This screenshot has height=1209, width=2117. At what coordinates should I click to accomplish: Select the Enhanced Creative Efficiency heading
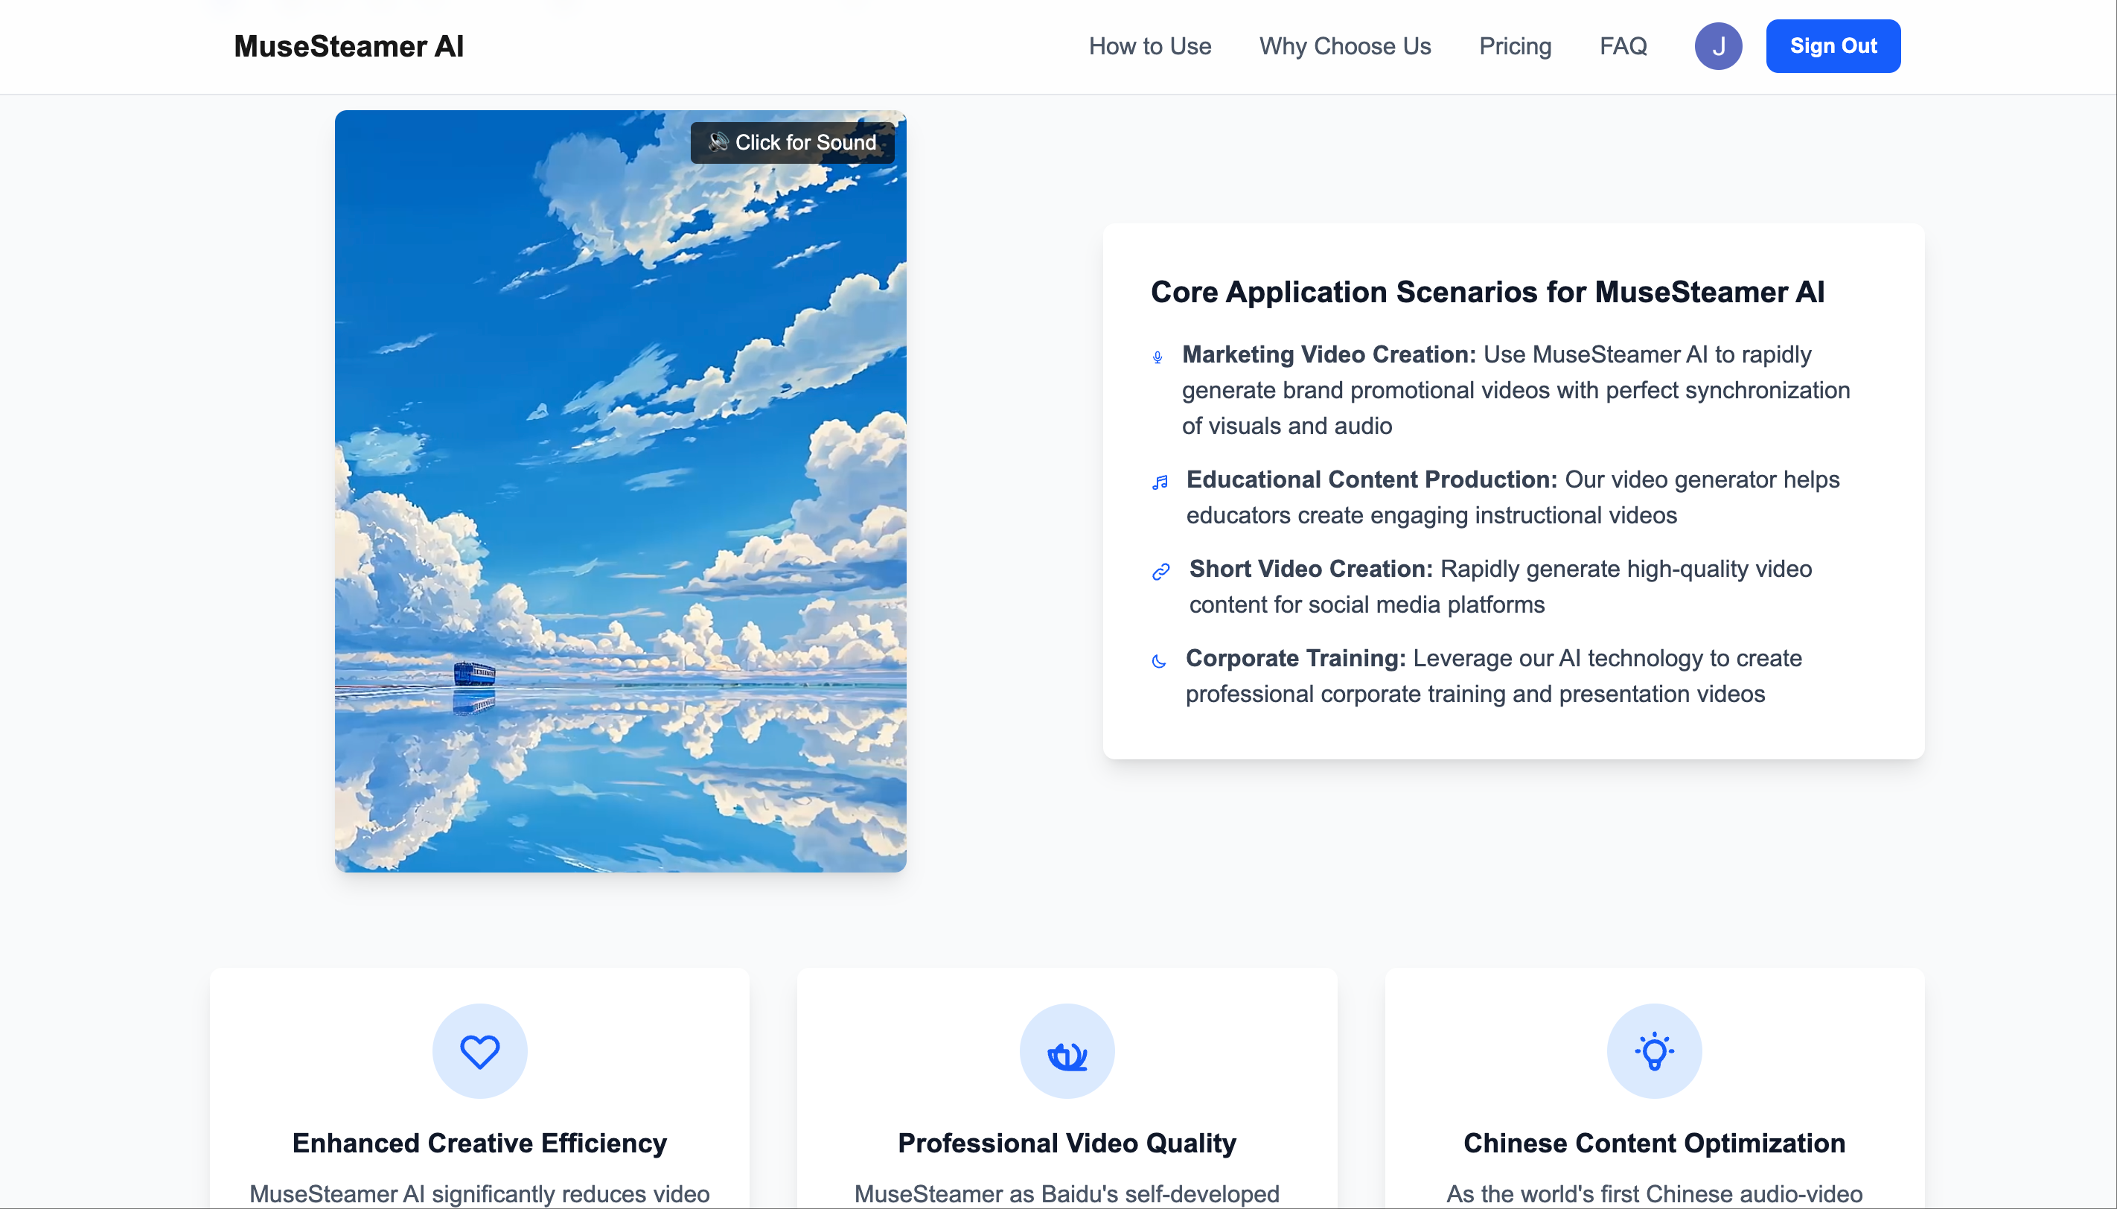480,1143
